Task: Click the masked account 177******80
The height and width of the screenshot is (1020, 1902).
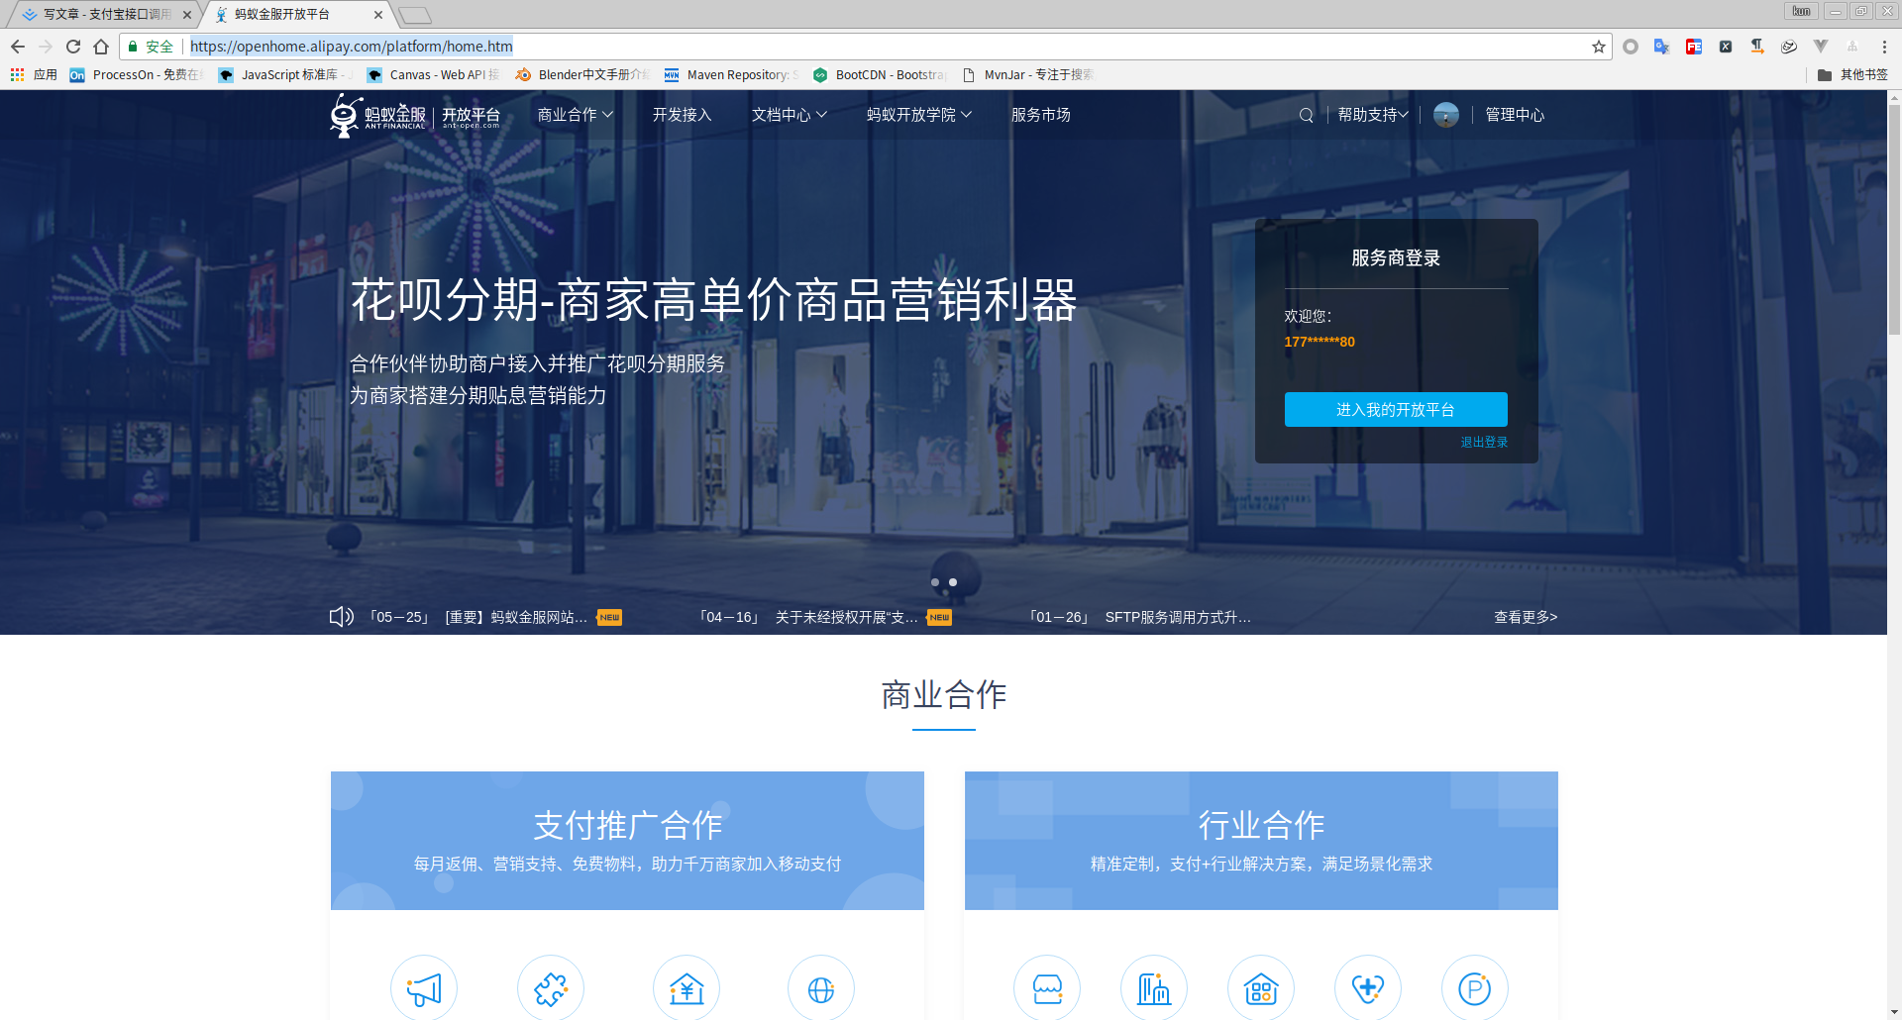Action: click(1320, 342)
